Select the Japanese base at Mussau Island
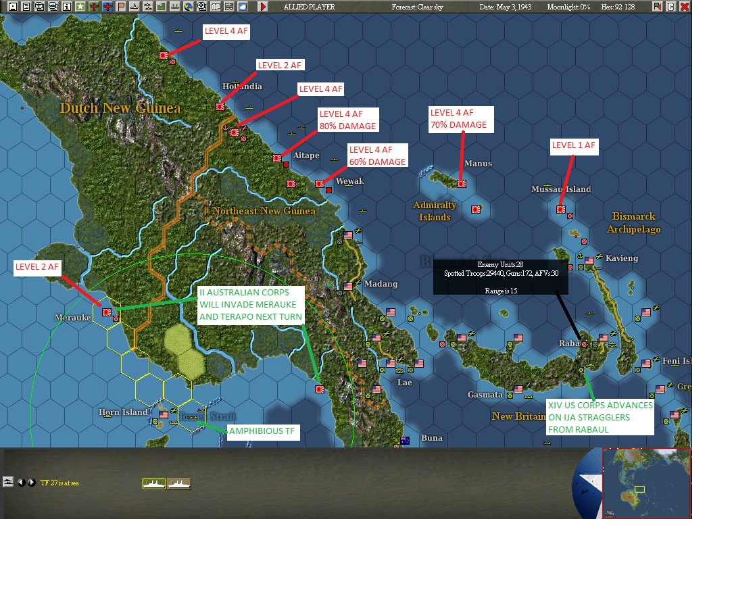 (x=561, y=209)
